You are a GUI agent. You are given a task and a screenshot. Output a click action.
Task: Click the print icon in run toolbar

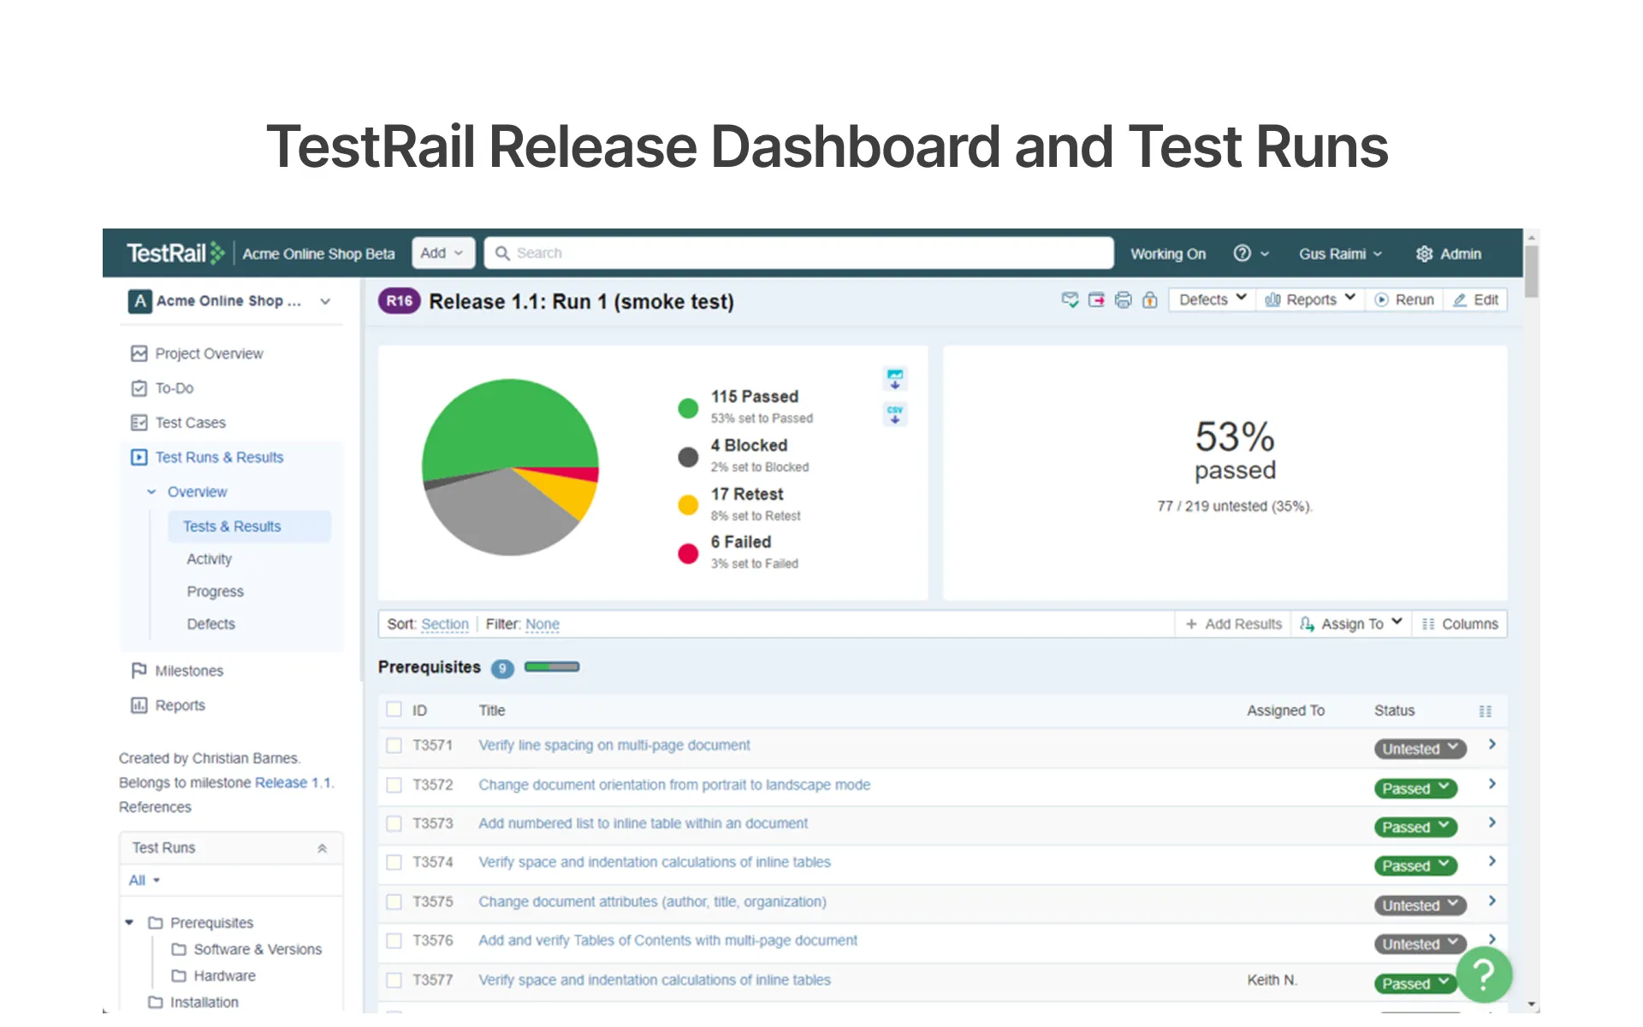1123,300
